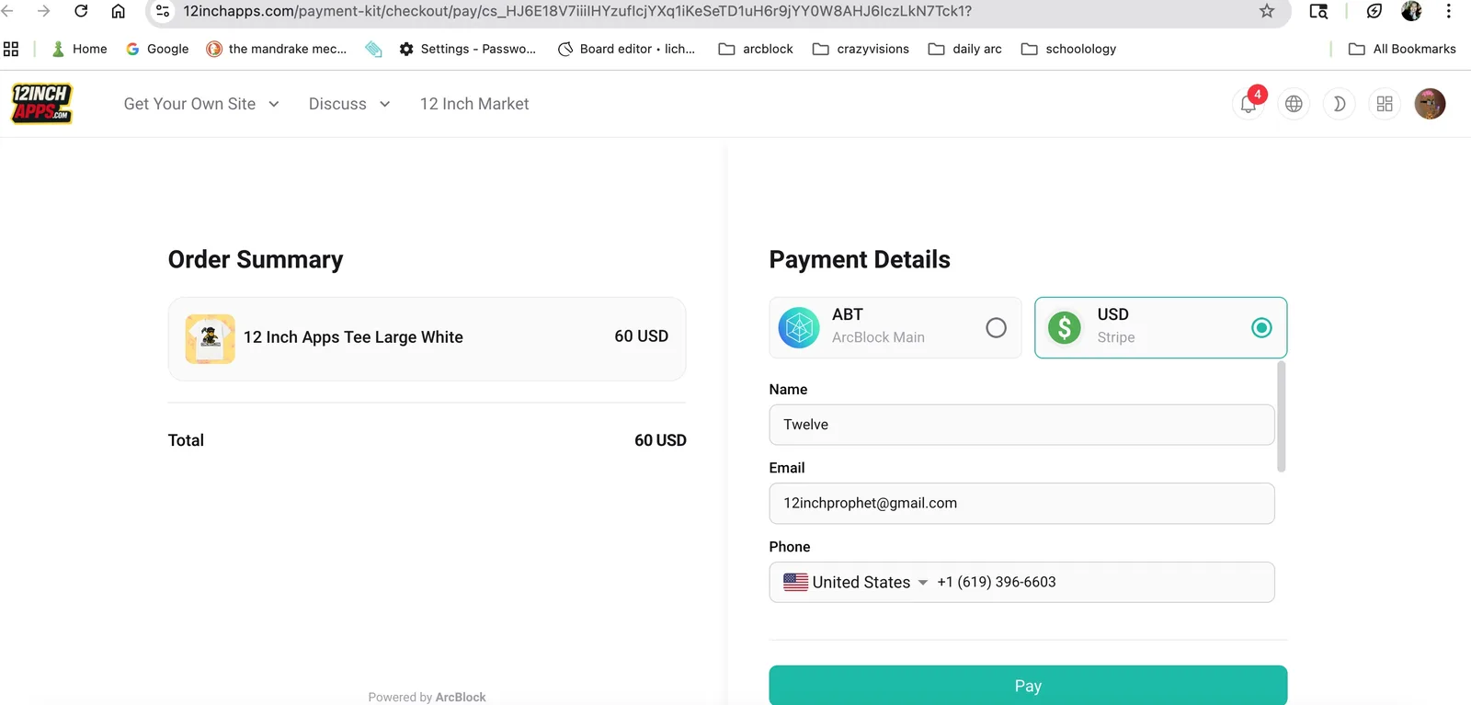Image resolution: width=1471 pixels, height=705 pixels.
Task: Open the arcblock bookmarks folder
Action: 756,49
